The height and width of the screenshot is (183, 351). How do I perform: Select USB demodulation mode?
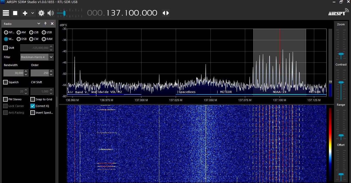[x=44, y=33]
